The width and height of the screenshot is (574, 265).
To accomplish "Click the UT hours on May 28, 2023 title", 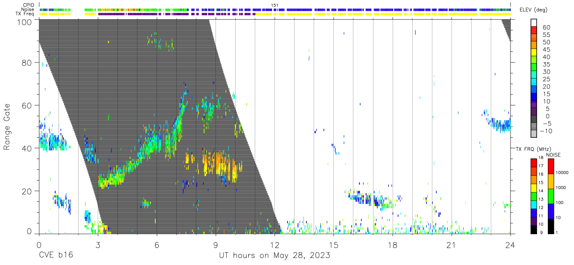I will 275,256.
